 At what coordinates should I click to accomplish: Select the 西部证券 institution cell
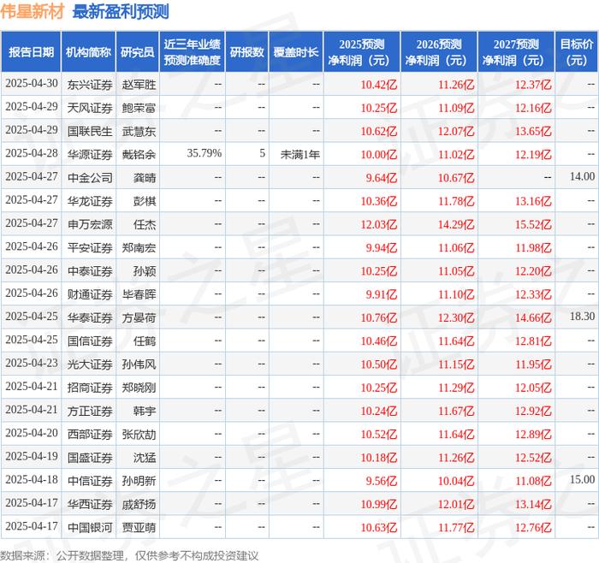[90, 434]
